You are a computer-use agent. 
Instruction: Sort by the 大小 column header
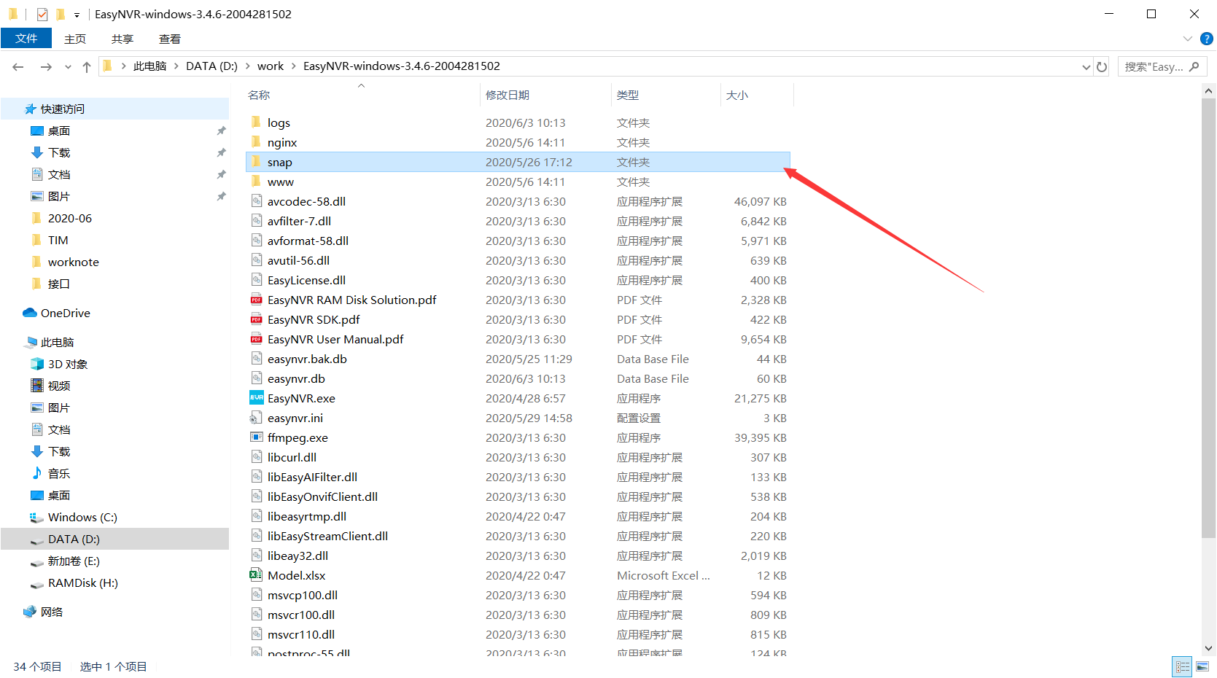737,95
